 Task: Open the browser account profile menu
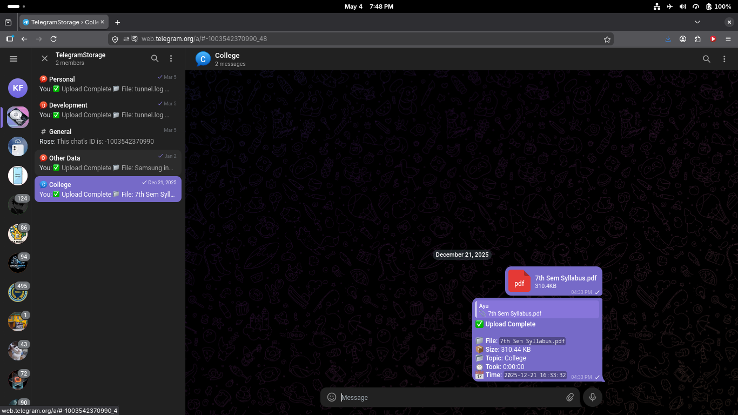point(683,39)
